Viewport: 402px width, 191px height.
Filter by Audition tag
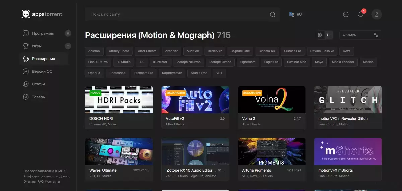(193, 51)
